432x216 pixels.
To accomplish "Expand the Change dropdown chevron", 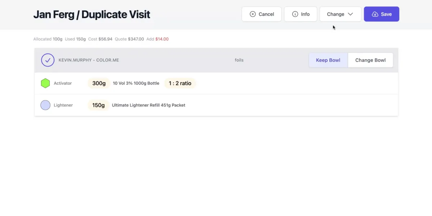I will click(350, 14).
